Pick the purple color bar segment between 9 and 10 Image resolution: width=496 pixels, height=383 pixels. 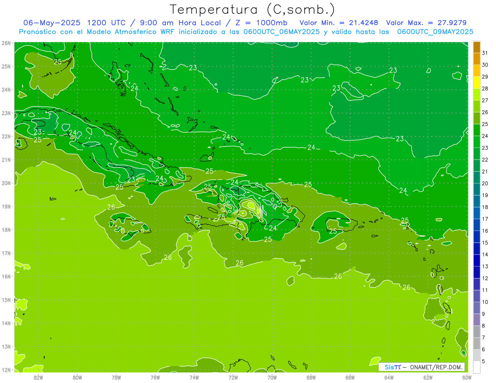pos(477,308)
